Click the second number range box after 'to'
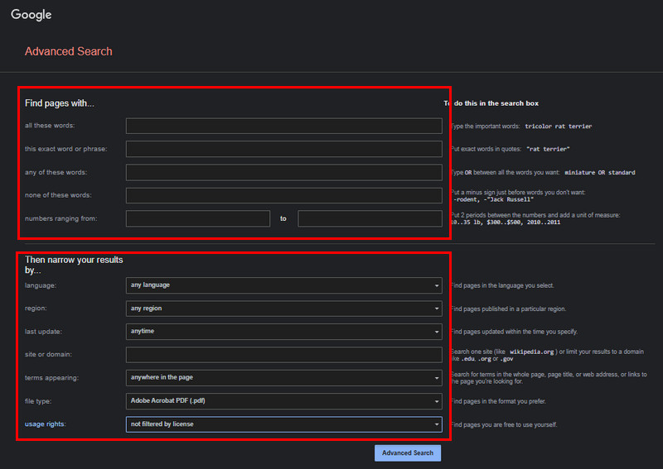 pyautogui.click(x=370, y=218)
